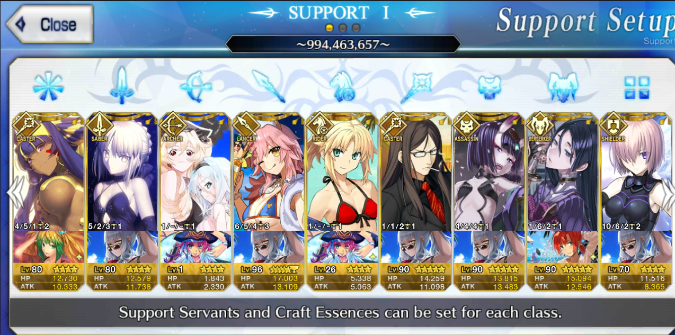Screen dimensions: 675x335
Task: Select the Lancer class spear icon
Action: pyautogui.click(x=269, y=86)
